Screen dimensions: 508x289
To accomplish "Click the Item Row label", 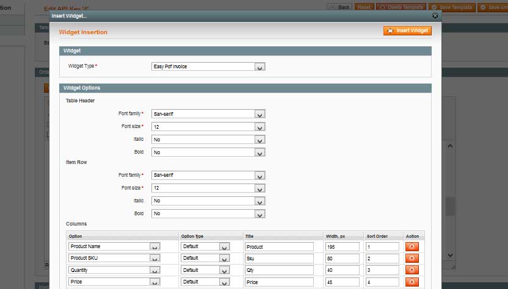I will pyautogui.click(x=76, y=162).
